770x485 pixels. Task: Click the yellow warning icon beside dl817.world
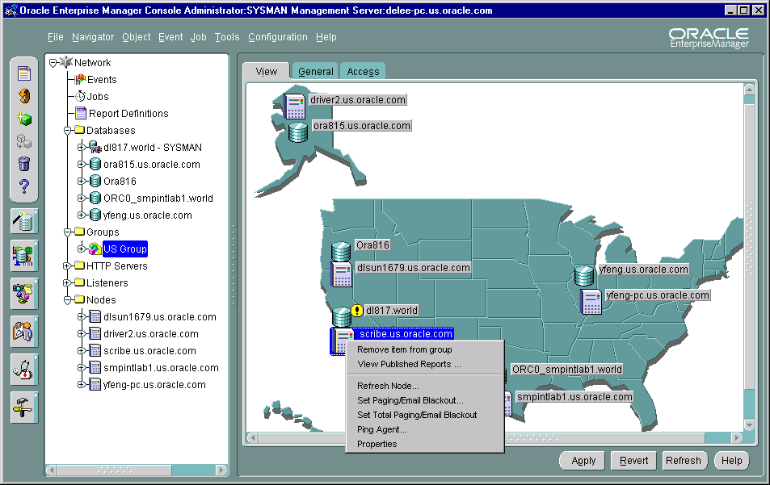click(x=358, y=311)
